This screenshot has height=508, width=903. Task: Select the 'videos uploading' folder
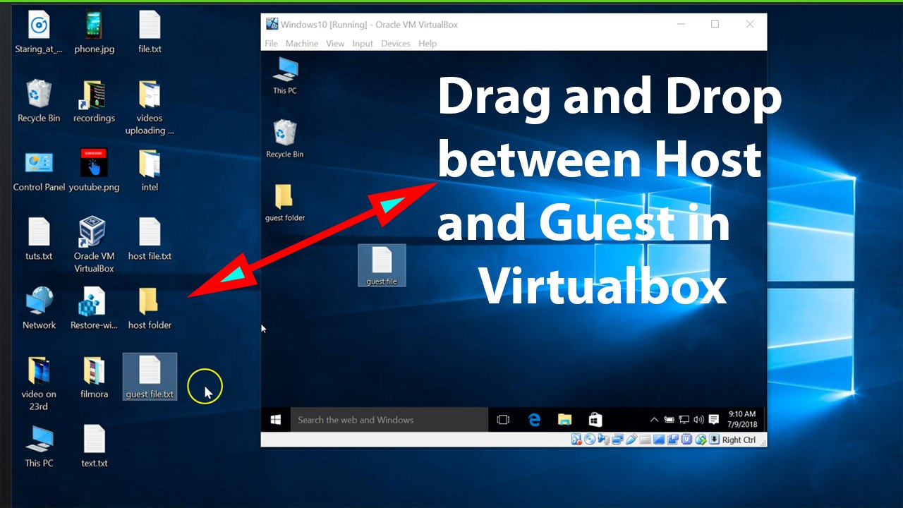coord(150,107)
